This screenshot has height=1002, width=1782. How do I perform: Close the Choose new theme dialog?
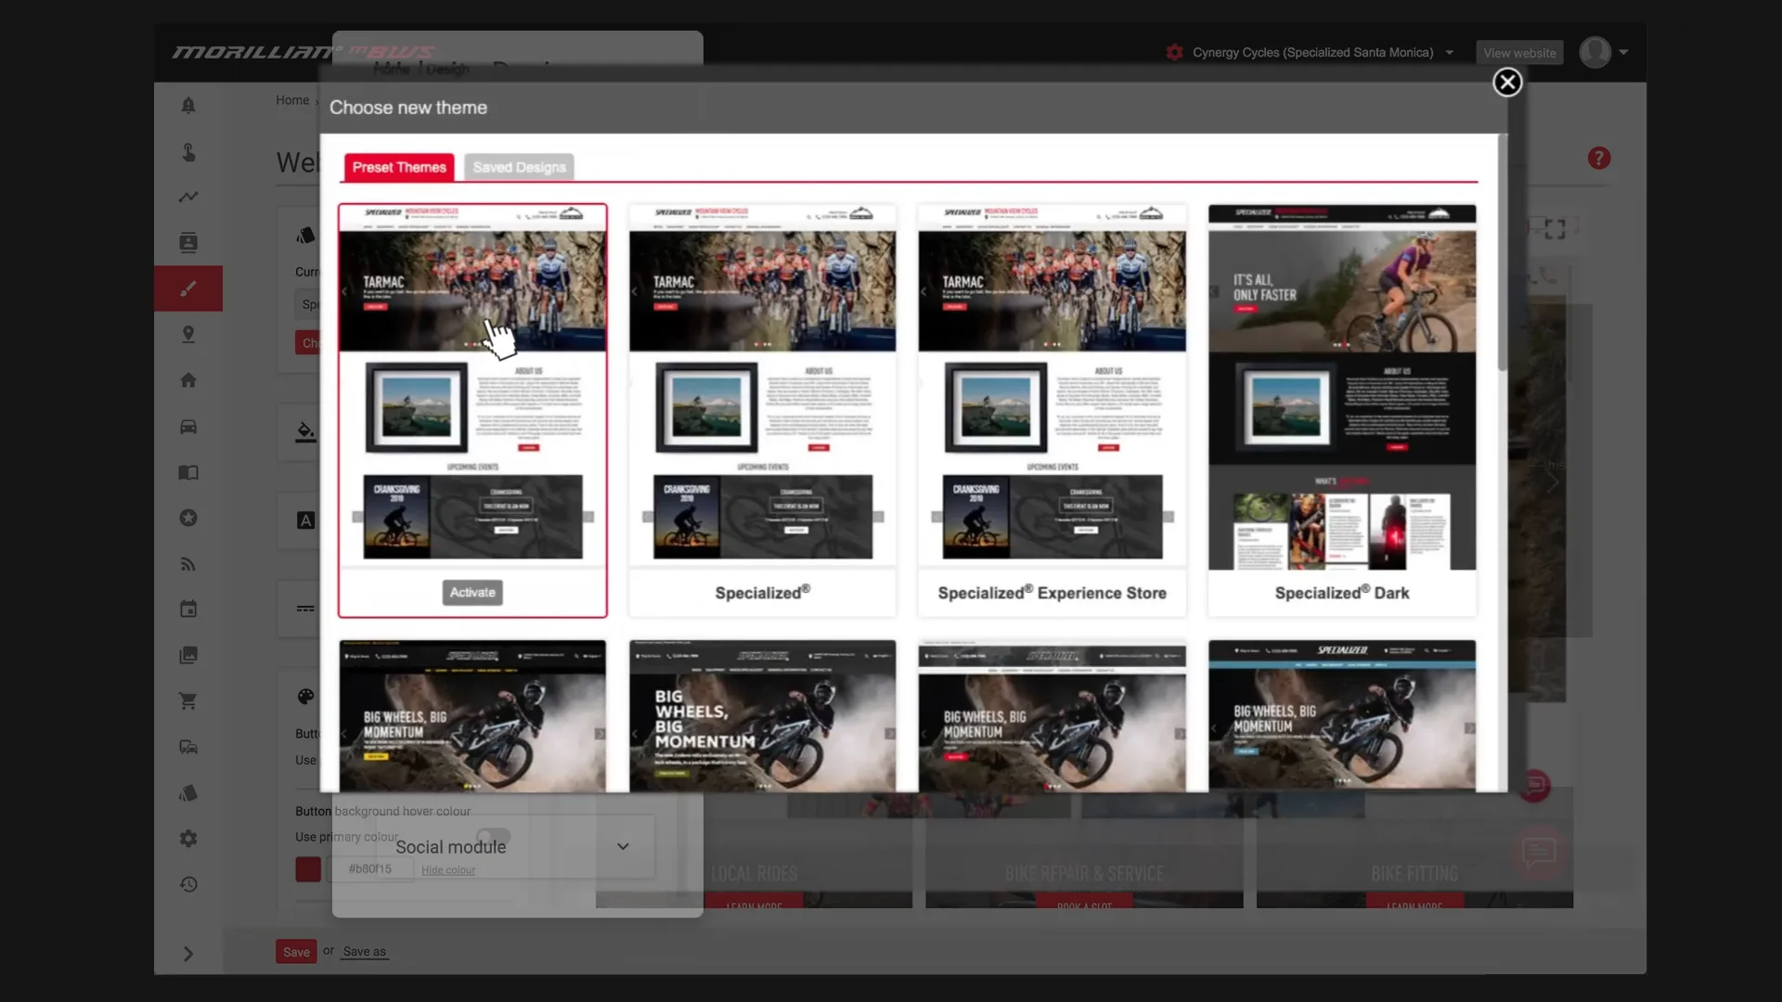1507,83
